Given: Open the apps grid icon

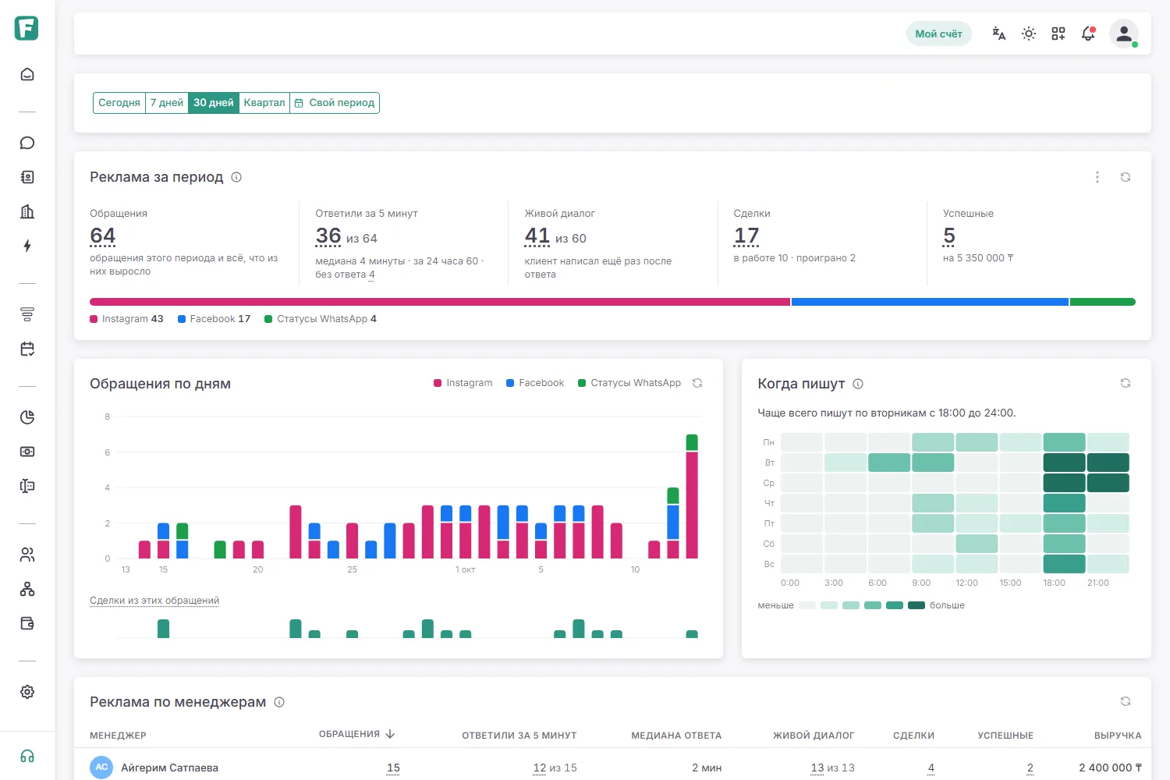Looking at the screenshot, I should pyautogui.click(x=1058, y=34).
